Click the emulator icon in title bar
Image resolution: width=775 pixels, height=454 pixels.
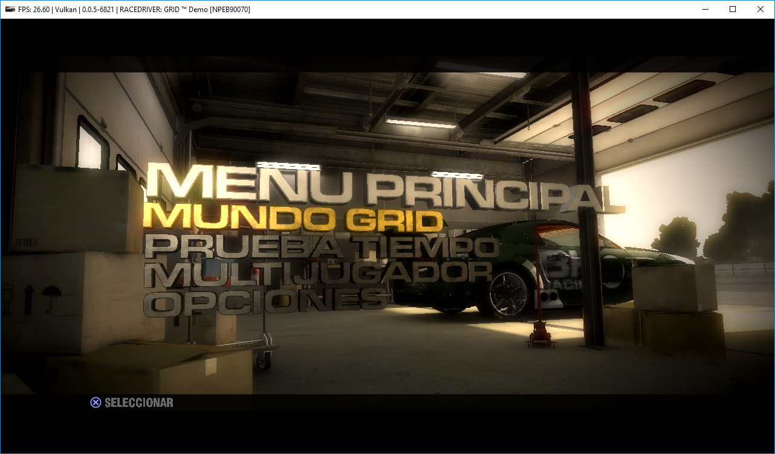[x=10, y=9]
